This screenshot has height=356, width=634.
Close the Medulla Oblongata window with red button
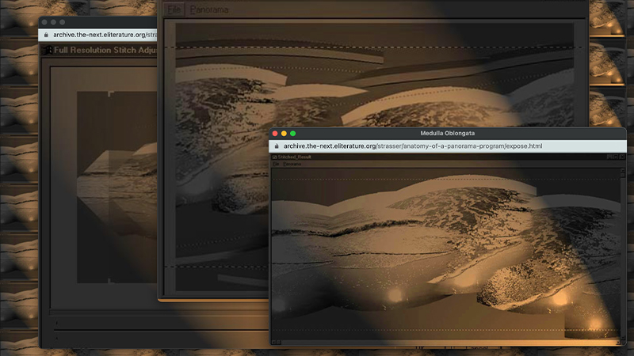pos(275,134)
